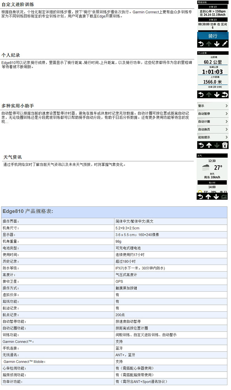
Task: Click the 南东 10km/h wind reading
Action: tap(212, 177)
